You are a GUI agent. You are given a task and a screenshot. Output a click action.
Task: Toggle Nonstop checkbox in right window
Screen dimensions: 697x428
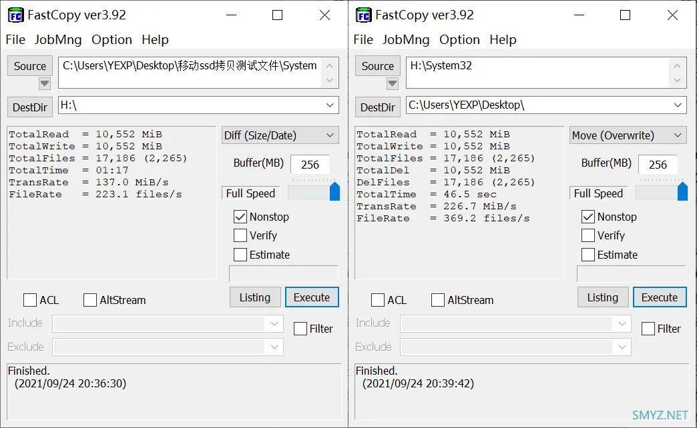(x=588, y=217)
